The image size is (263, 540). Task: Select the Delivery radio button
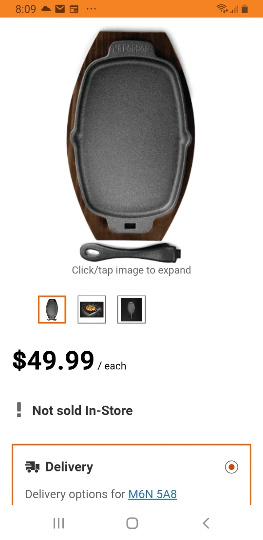[x=231, y=467]
